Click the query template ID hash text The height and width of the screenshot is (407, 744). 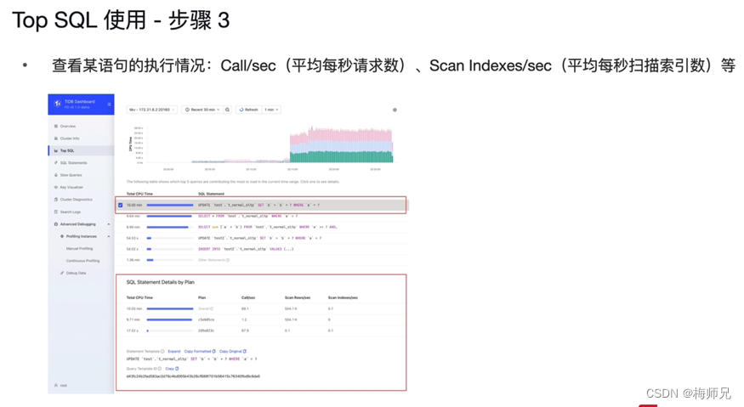point(193,376)
